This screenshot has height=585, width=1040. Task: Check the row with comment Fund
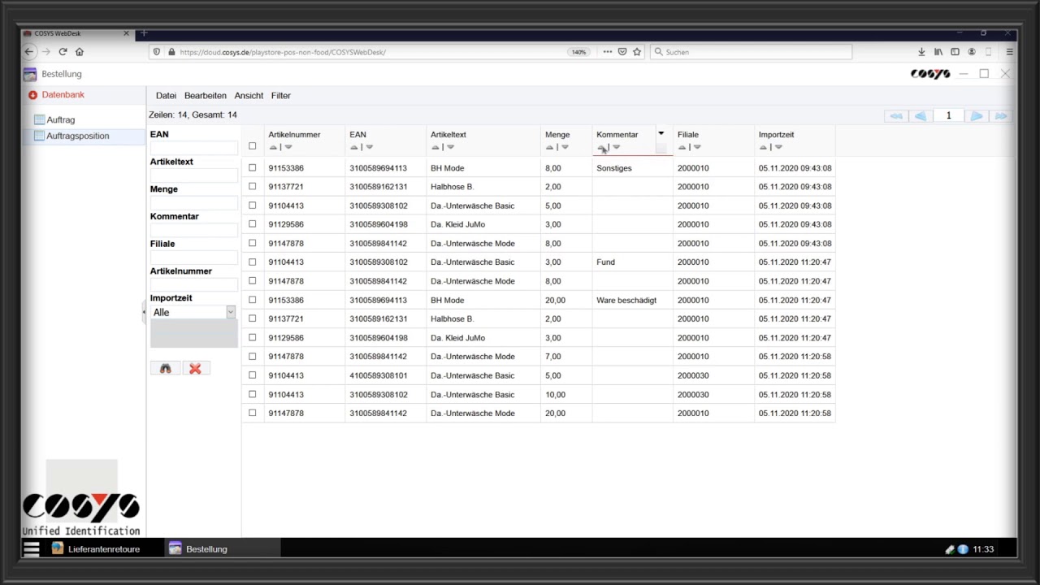253,262
